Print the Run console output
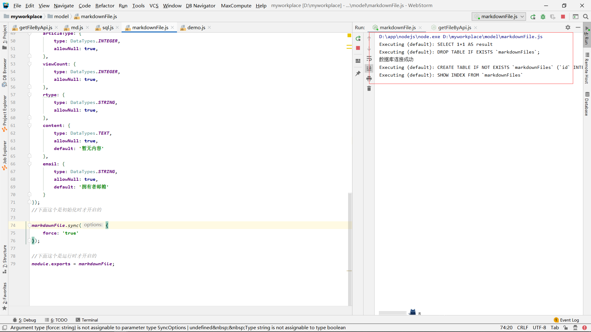Viewport: 591px width, 332px height. [369, 79]
